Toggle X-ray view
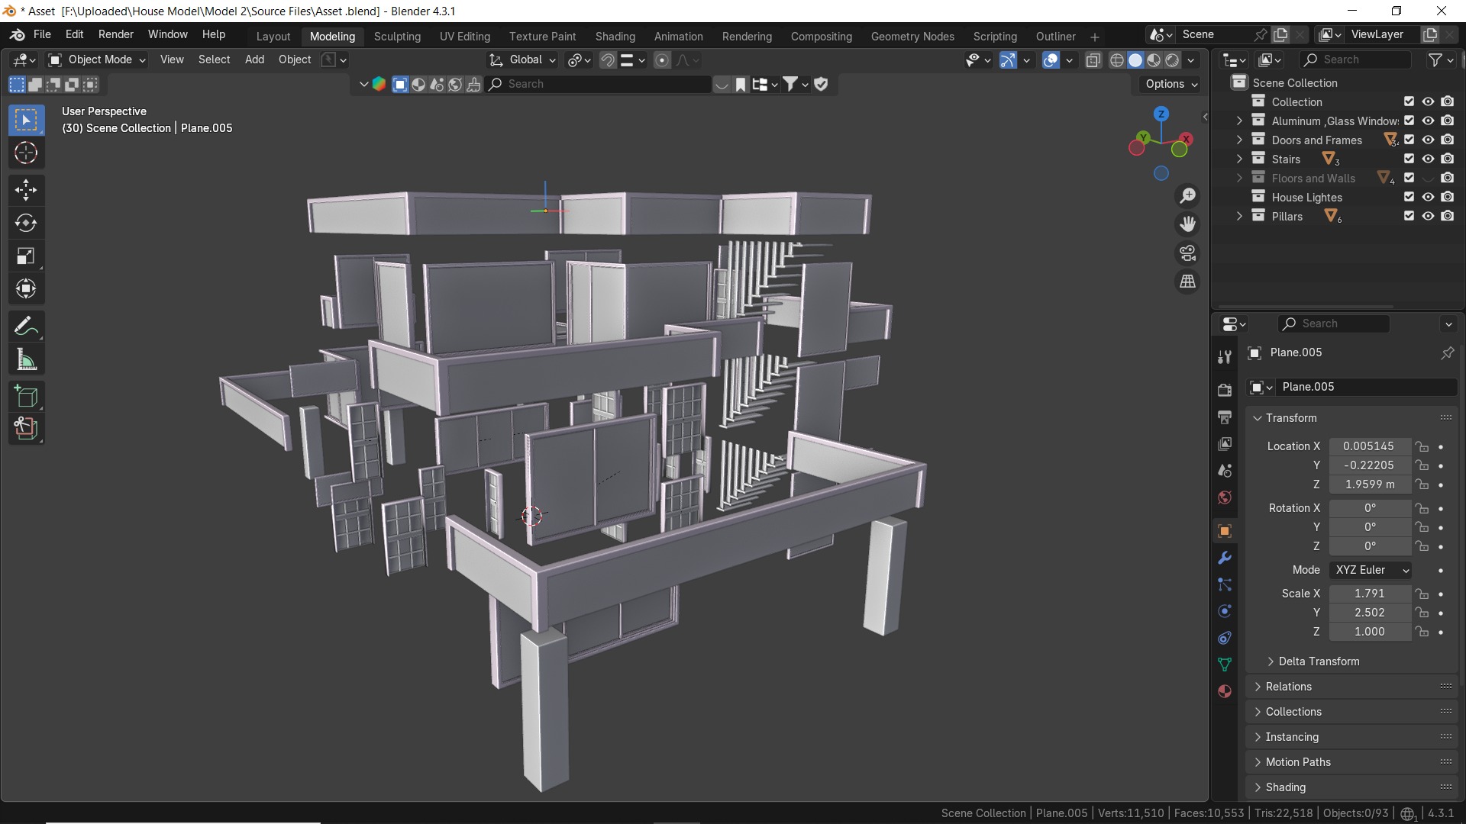This screenshot has width=1466, height=824. [1093, 60]
